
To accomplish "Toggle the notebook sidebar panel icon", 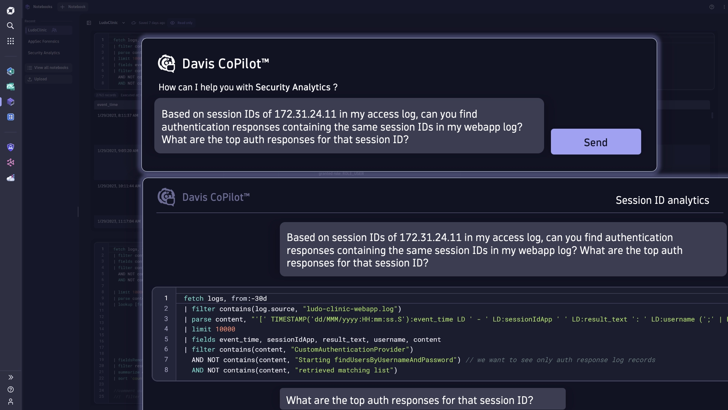I will point(89,23).
